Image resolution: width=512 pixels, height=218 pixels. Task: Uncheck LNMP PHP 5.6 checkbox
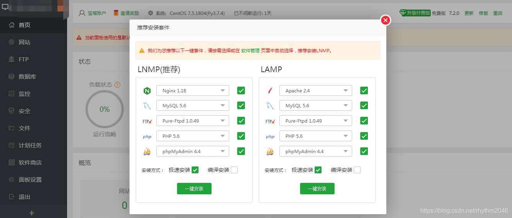(241, 136)
